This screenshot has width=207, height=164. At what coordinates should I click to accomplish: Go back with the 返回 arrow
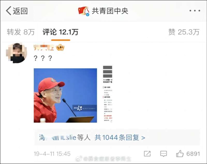(x=17, y=11)
